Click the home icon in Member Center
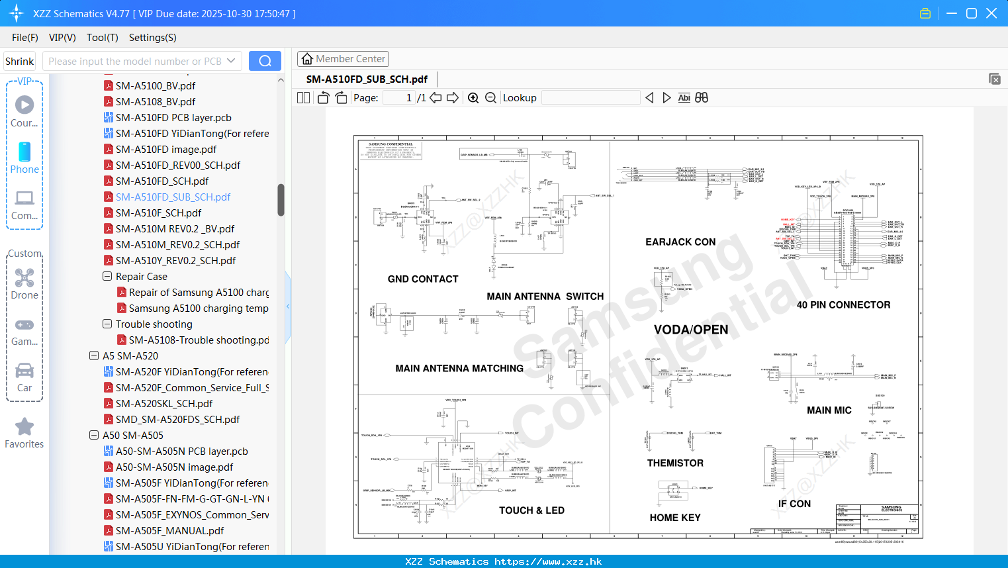Image resolution: width=1008 pixels, height=568 pixels. (307, 59)
